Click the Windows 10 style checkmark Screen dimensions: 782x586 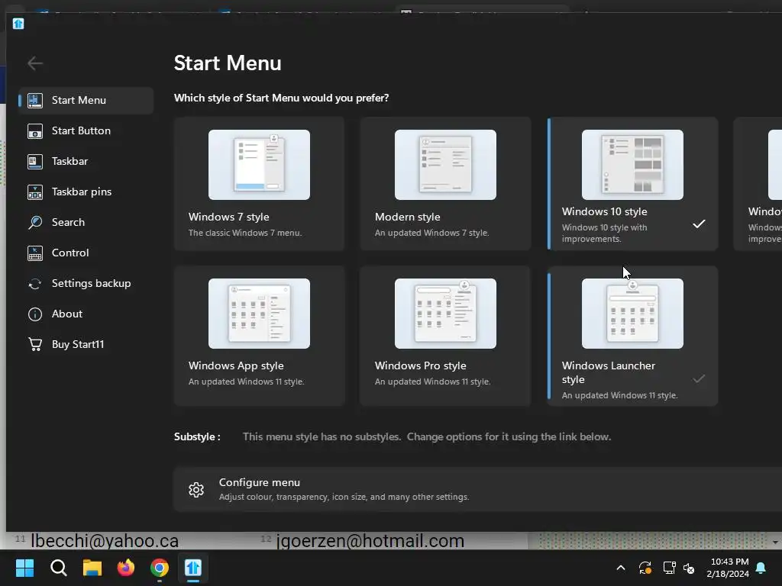[x=699, y=224]
